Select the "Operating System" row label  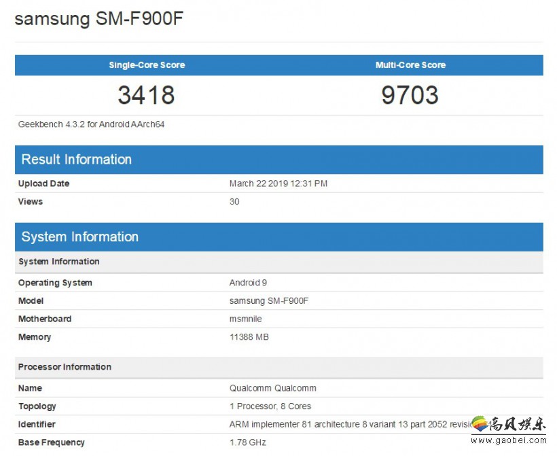point(55,283)
